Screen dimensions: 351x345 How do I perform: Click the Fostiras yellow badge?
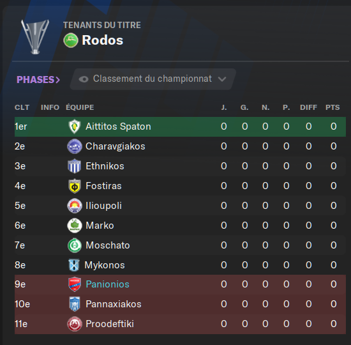coord(74,186)
